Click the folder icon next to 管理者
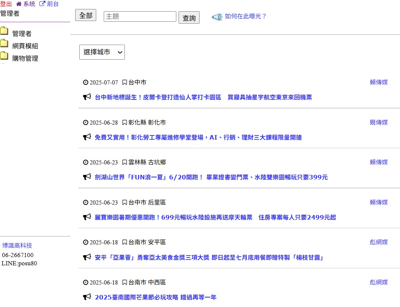The image size is (400, 307). tap(4, 31)
